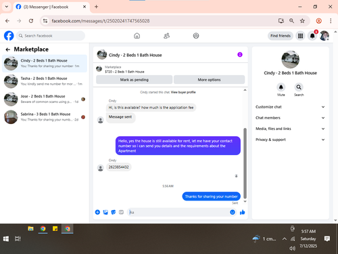The image size is (338, 254).
Task: Click More options button
Action: pyautogui.click(x=209, y=80)
